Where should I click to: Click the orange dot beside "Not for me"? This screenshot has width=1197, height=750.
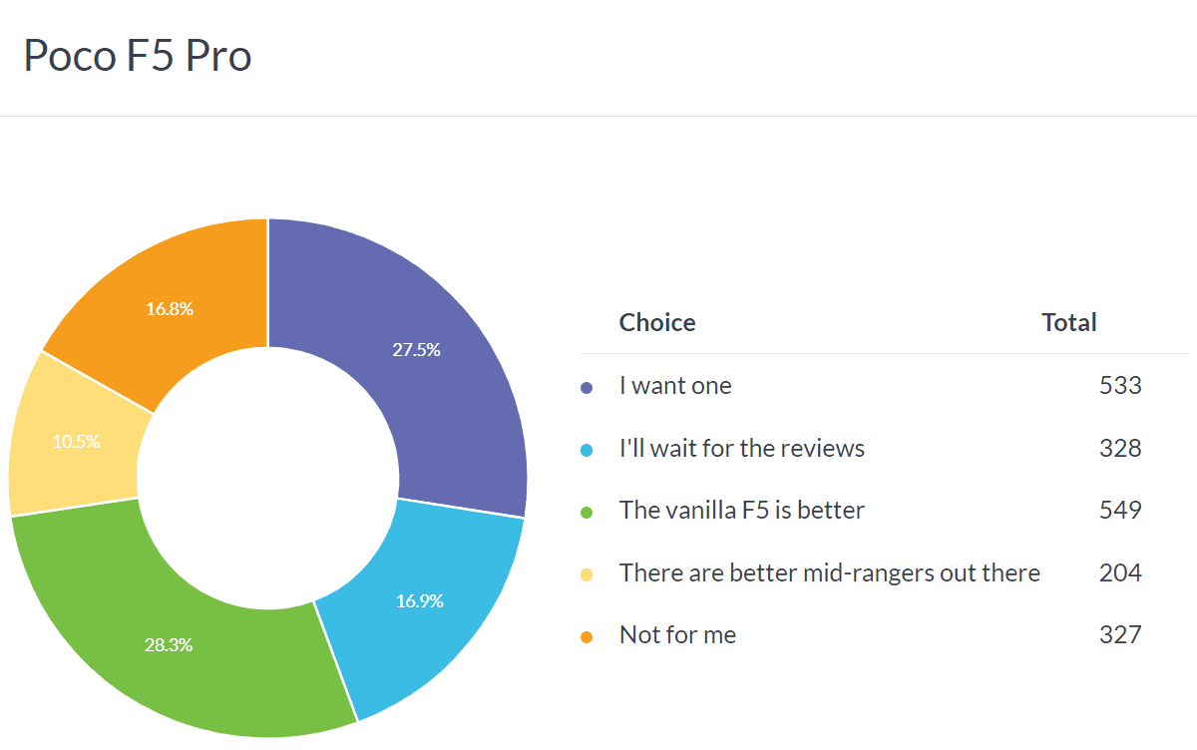(x=587, y=636)
